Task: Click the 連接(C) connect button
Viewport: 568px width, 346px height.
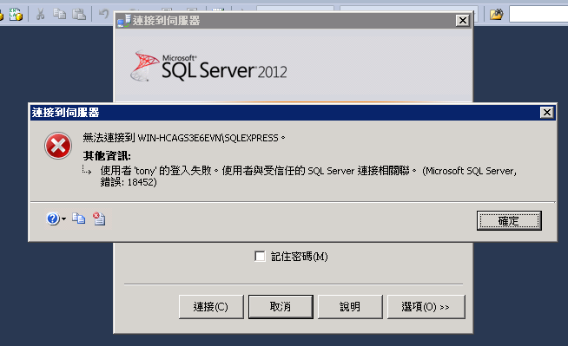Action: tap(211, 307)
